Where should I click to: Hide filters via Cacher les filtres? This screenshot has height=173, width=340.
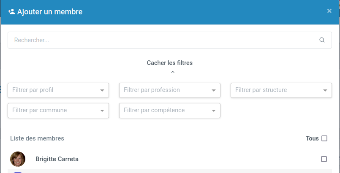tap(170, 63)
